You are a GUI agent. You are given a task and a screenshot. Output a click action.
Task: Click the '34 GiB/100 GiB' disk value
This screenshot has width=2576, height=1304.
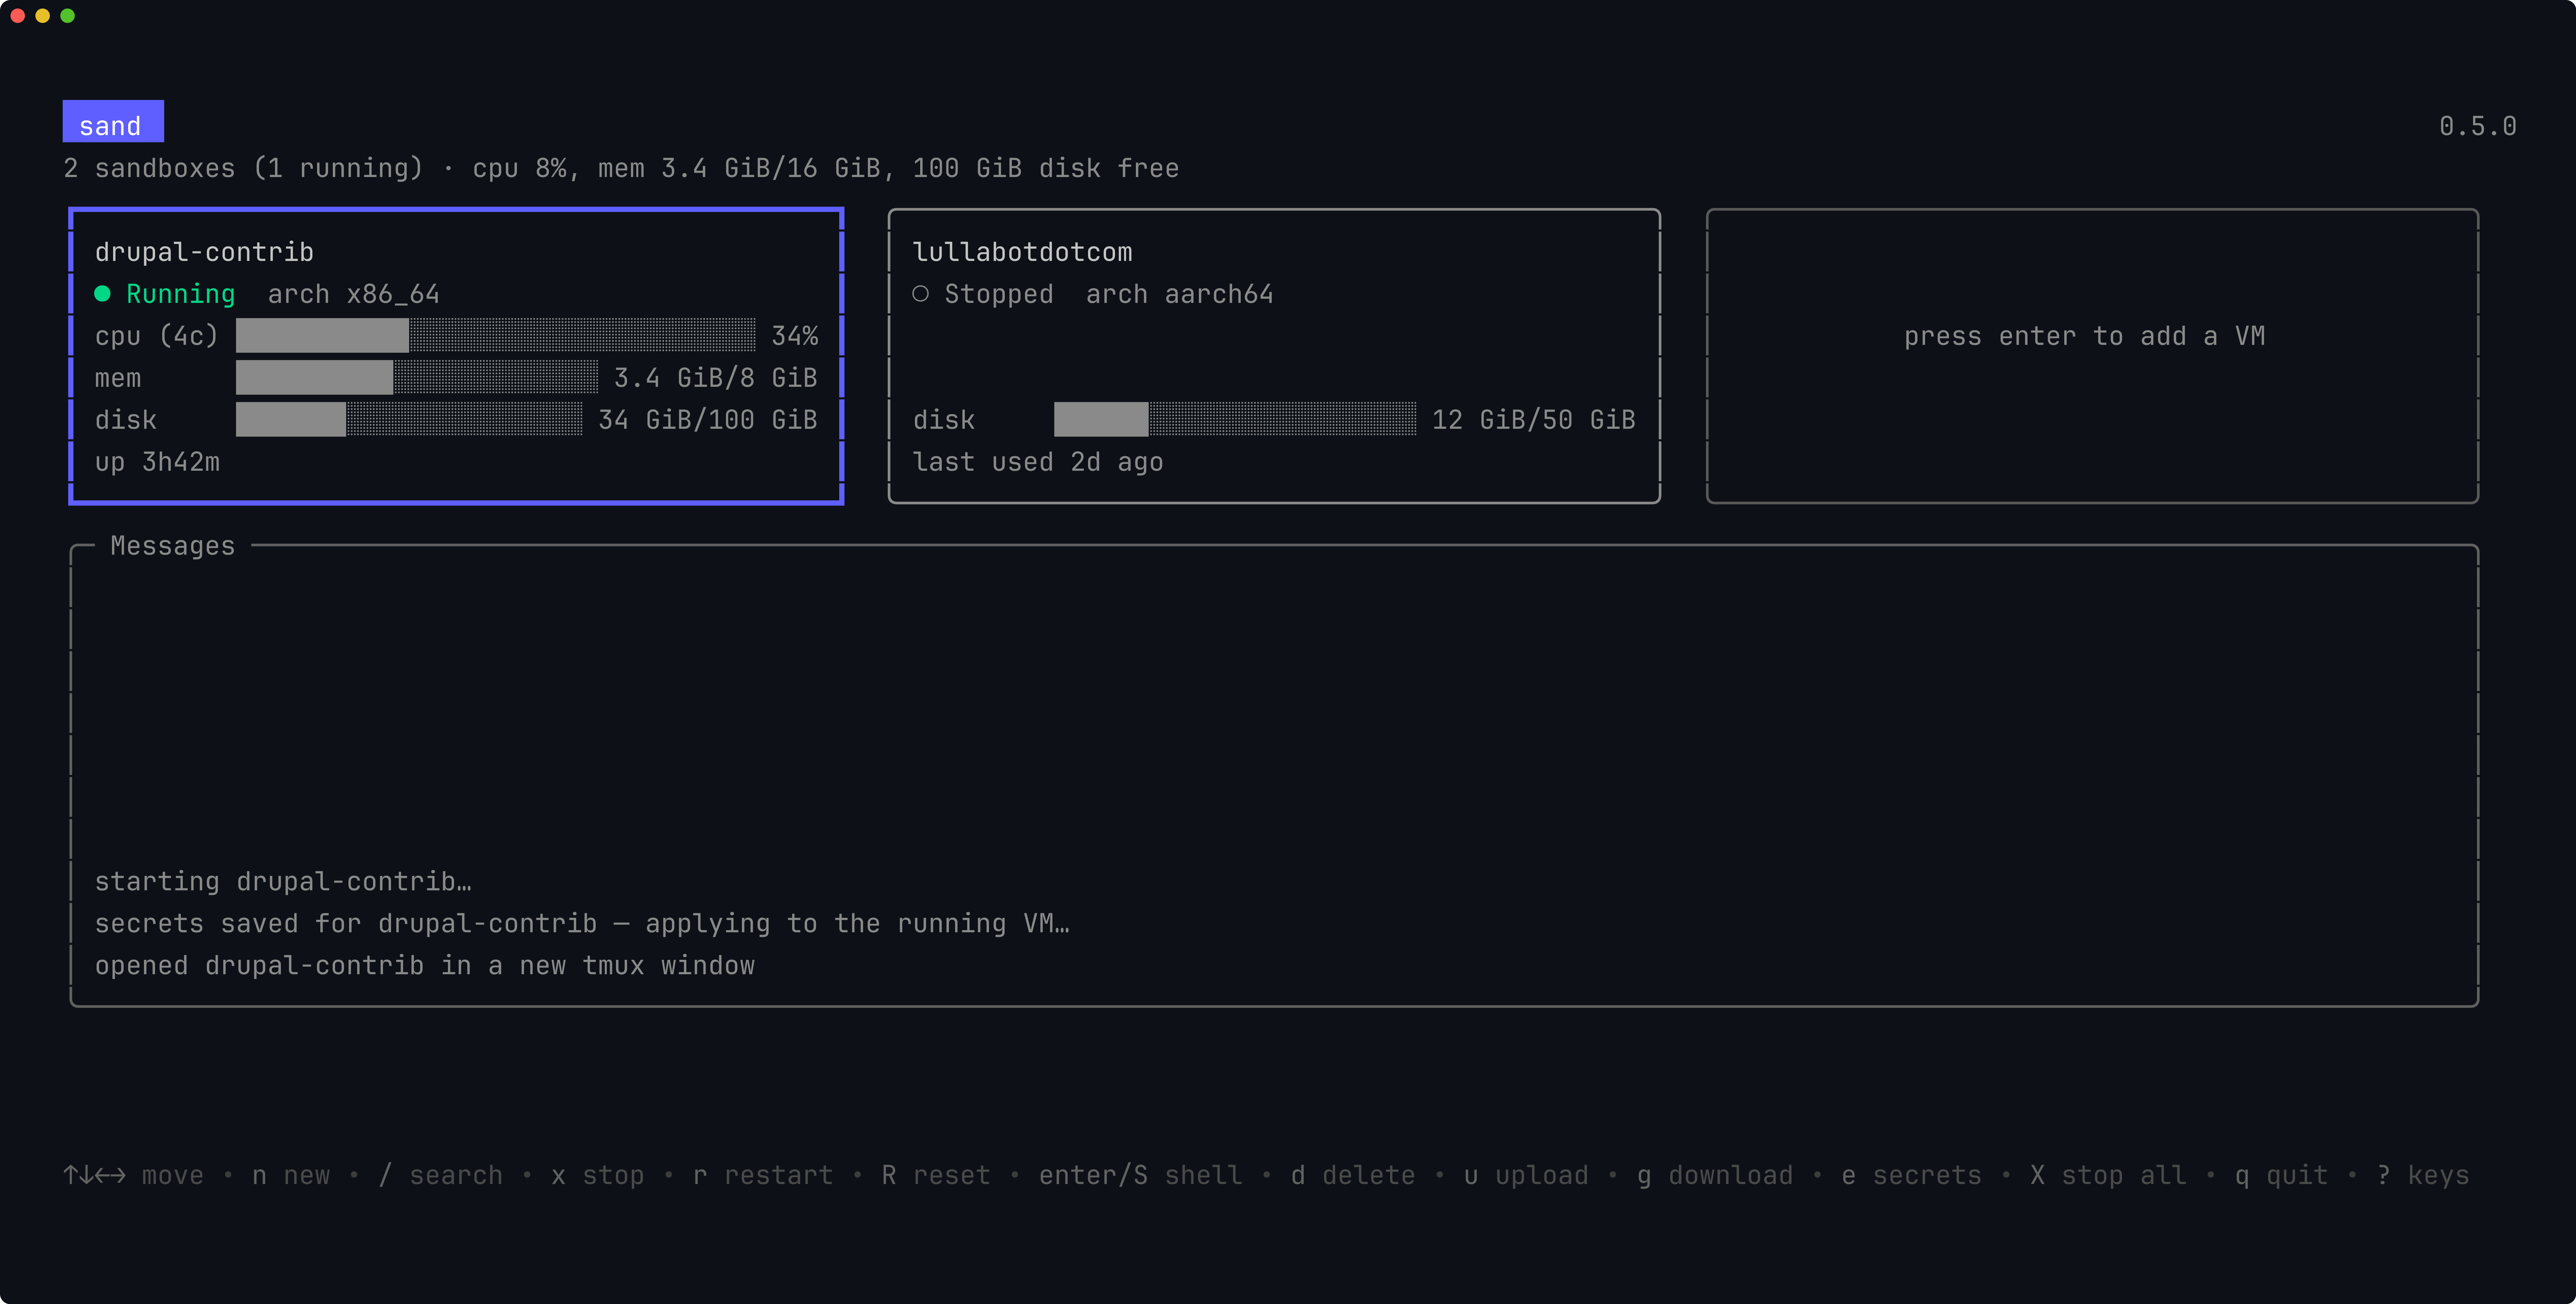click(708, 420)
